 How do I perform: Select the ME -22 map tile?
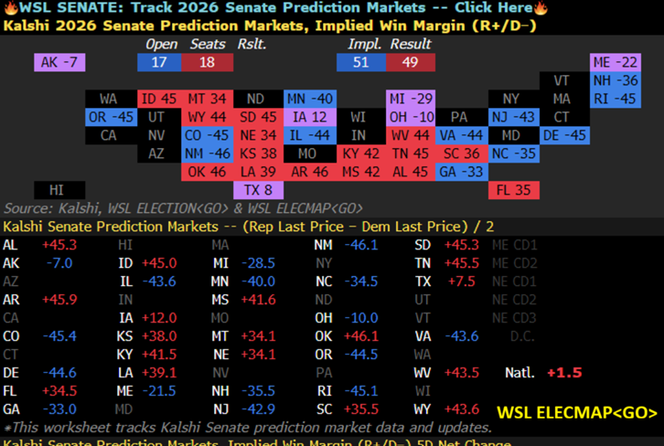tap(615, 62)
